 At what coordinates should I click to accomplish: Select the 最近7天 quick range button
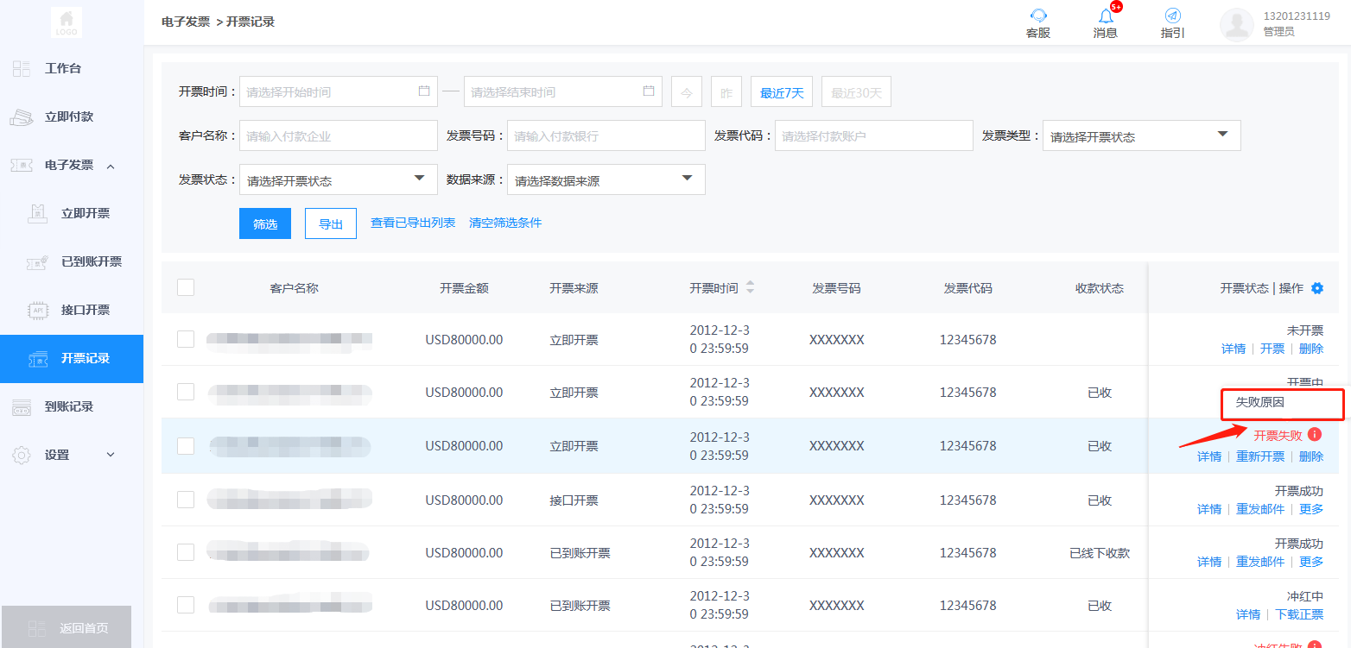[782, 92]
